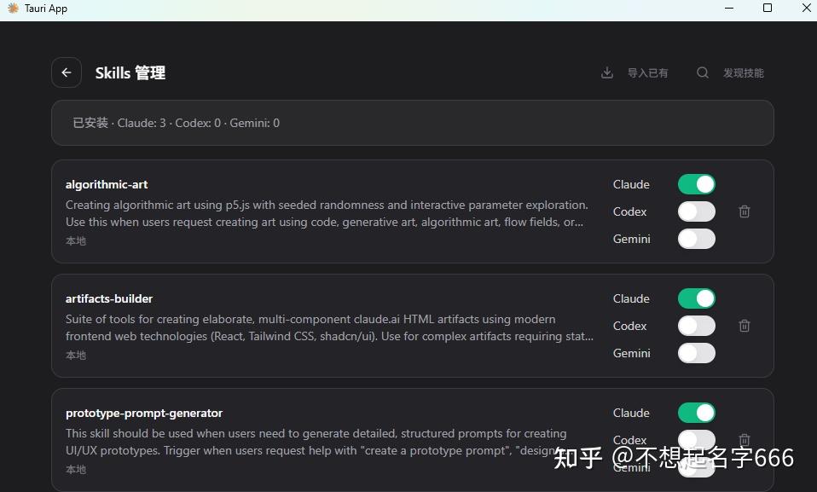Click the 本地 badge under algorithmic-art

(x=75, y=240)
